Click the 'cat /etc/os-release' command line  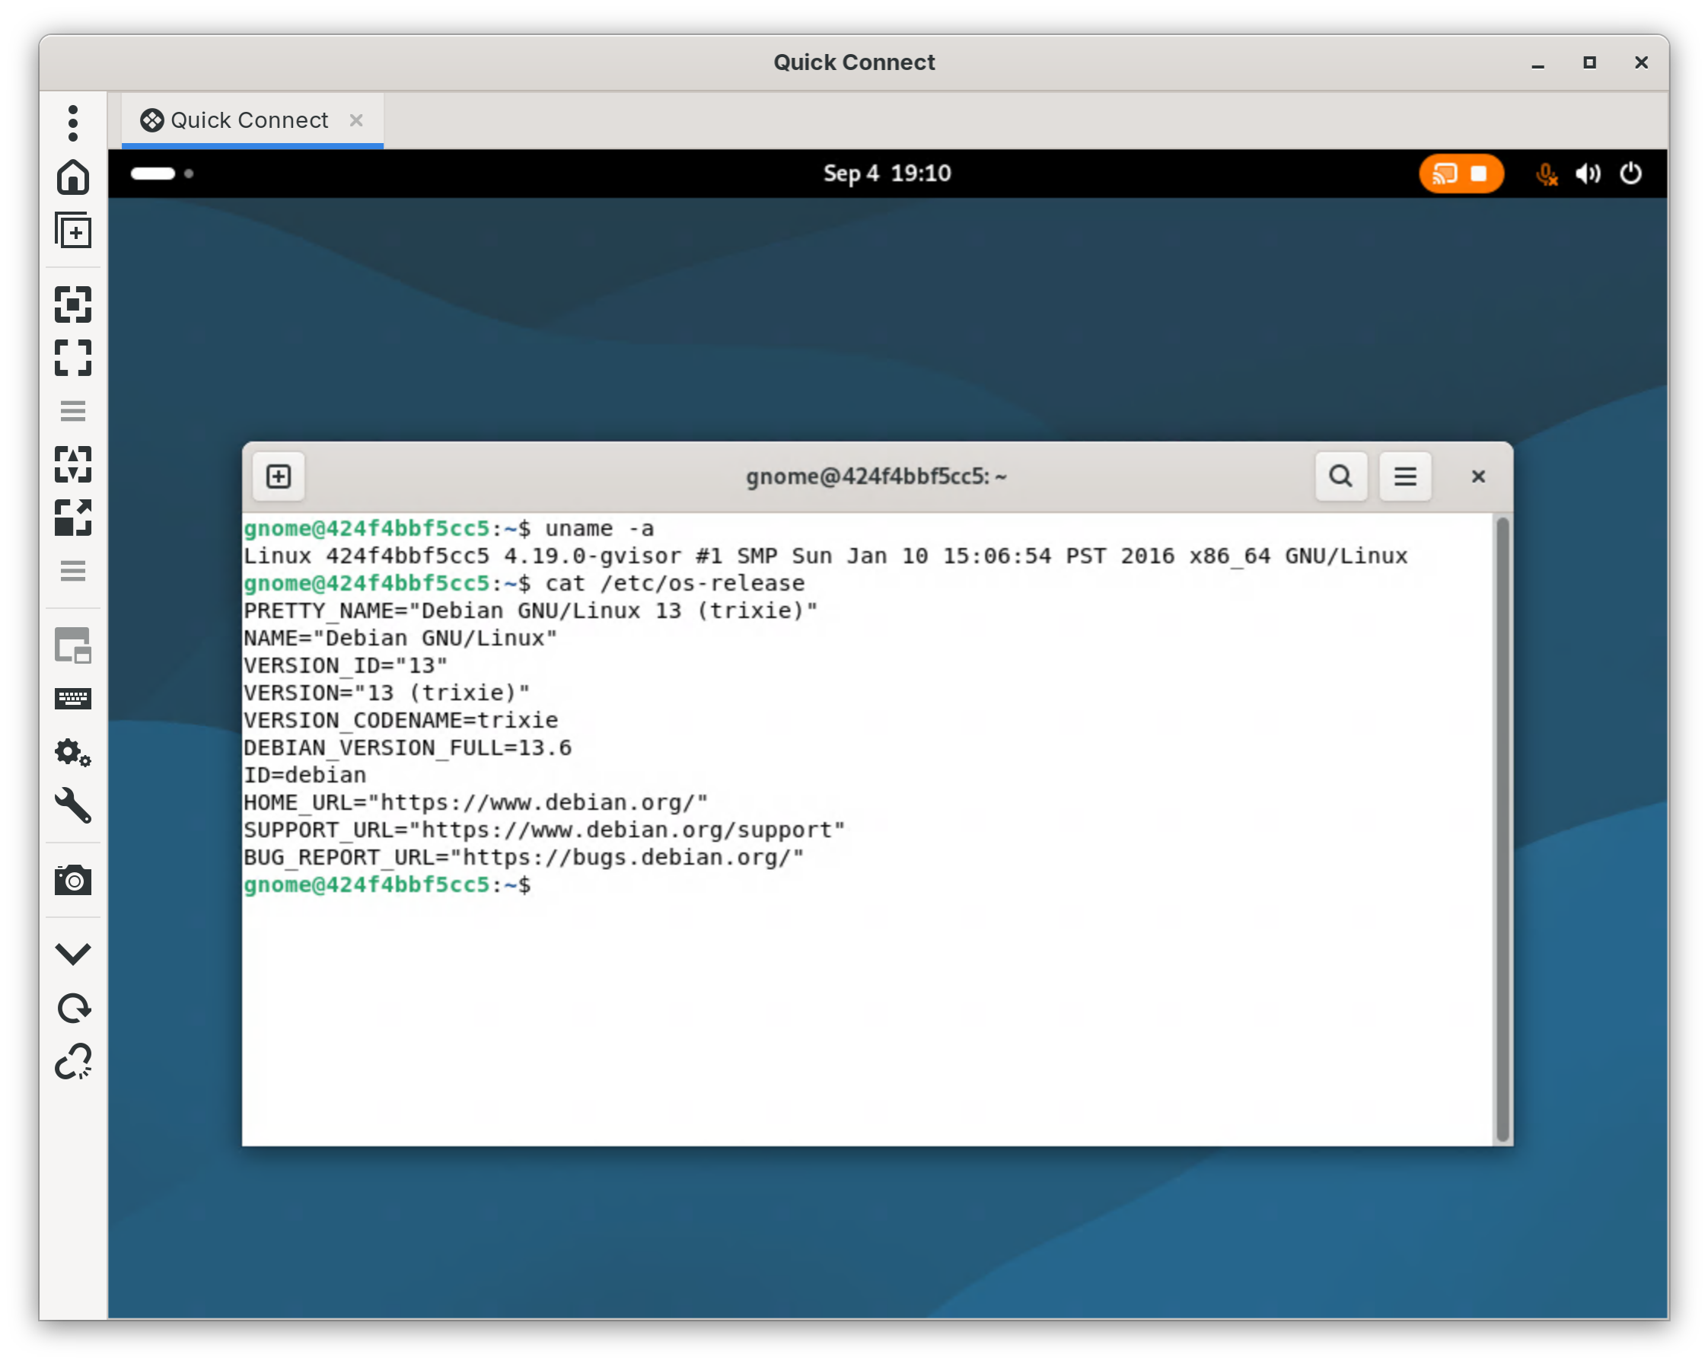(524, 583)
